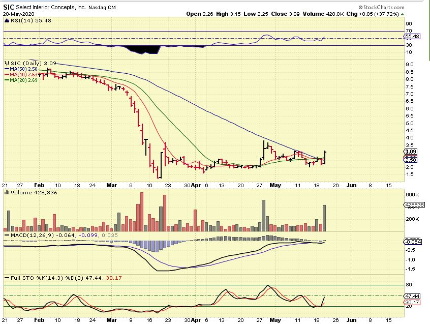Image resolution: width=430 pixels, height=324 pixels.
Task: Click the 20-May-2020 date label
Action: [19, 14]
